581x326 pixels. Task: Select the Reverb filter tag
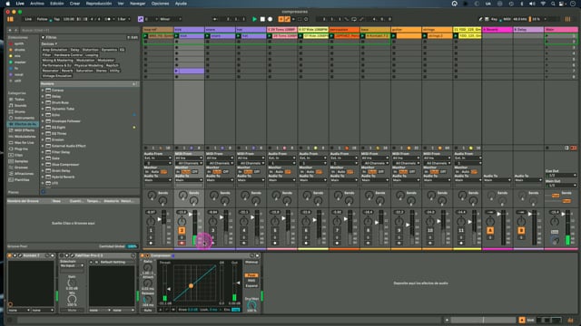tap(67, 71)
